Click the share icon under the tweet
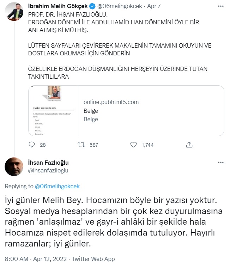The image size is (230, 268). [x=189, y=145]
